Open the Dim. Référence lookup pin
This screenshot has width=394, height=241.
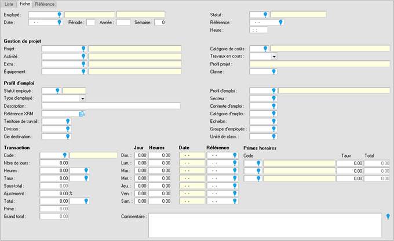235,155
